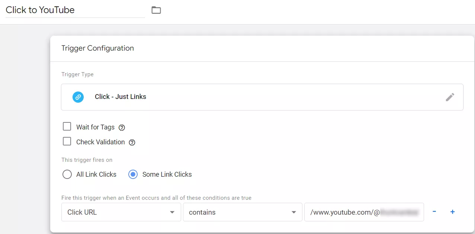Image resolution: width=475 pixels, height=234 pixels.
Task: Click the Trigger Configuration heading
Action: tap(97, 48)
